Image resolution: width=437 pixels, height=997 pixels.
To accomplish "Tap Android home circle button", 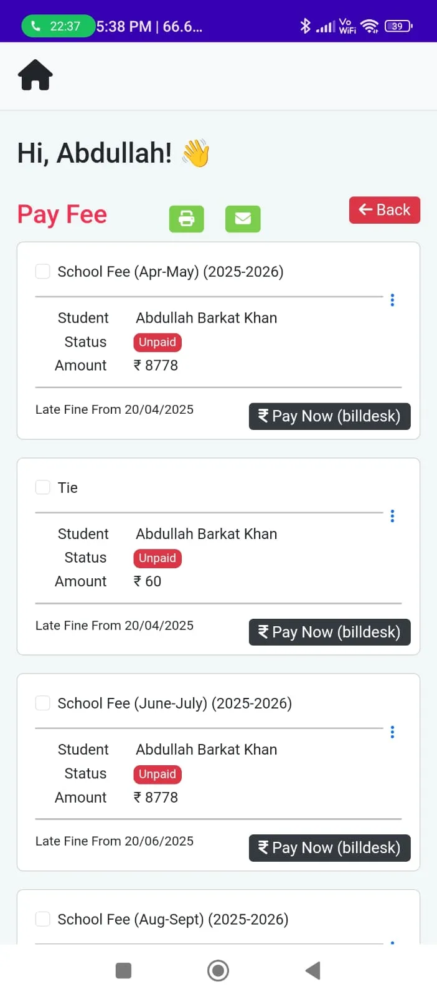I will point(218,970).
